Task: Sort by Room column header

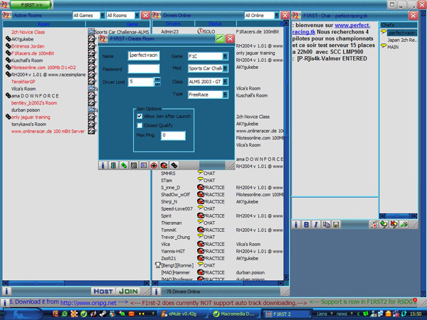Action: tap(44, 24)
